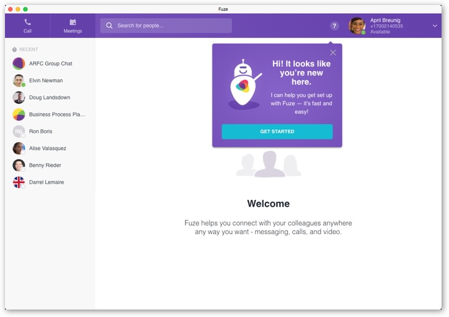
Task: Open chat with Ron Boris
Action: (50, 131)
